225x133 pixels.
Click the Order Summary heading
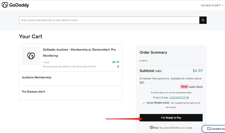(153, 53)
